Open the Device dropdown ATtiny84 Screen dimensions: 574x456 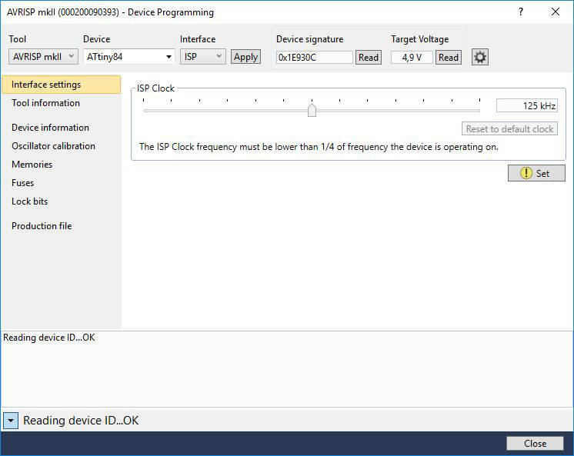tap(128, 56)
